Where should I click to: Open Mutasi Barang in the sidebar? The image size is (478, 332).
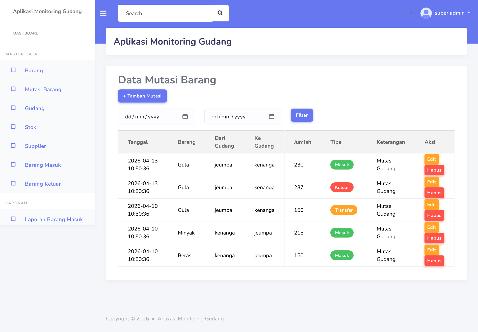point(43,89)
